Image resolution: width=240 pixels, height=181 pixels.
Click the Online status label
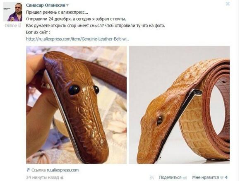pyautogui.click(x=11, y=25)
